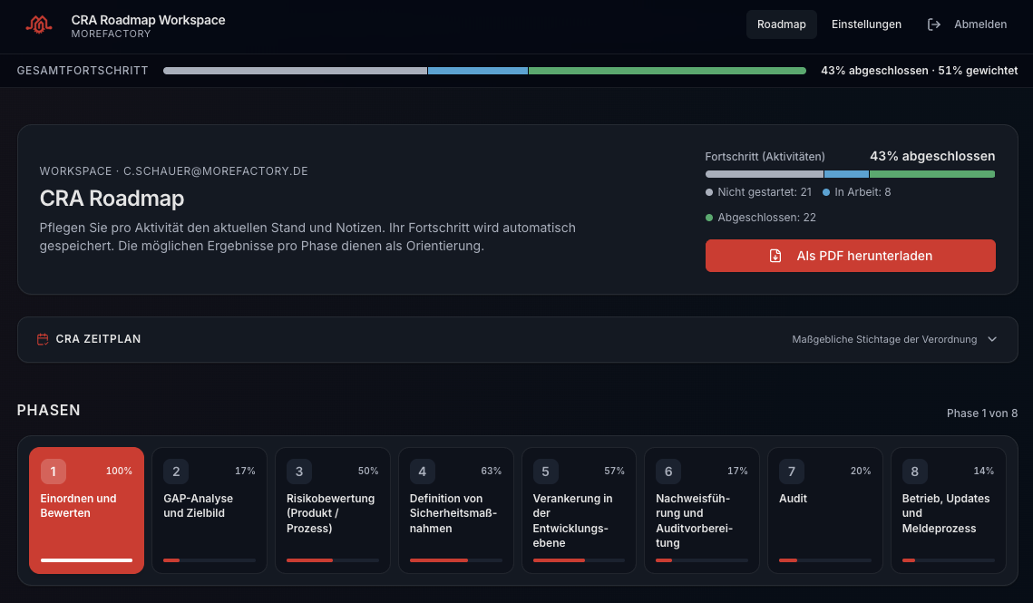Click the Gesamtfortschritt progress bar
1033x603 pixels.
[485, 71]
